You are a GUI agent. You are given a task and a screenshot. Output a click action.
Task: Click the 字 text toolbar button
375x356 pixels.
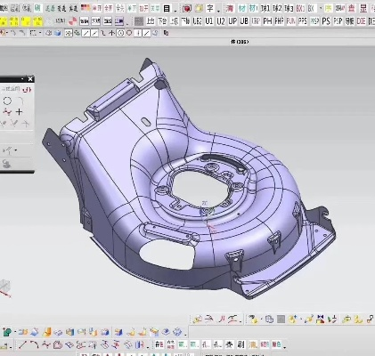pos(210,8)
